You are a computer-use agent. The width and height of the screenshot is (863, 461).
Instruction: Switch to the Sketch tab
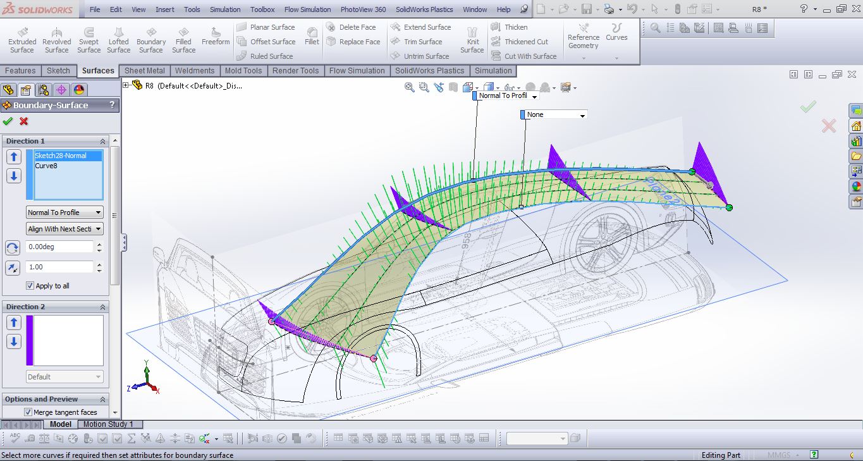(x=59, y=71)
